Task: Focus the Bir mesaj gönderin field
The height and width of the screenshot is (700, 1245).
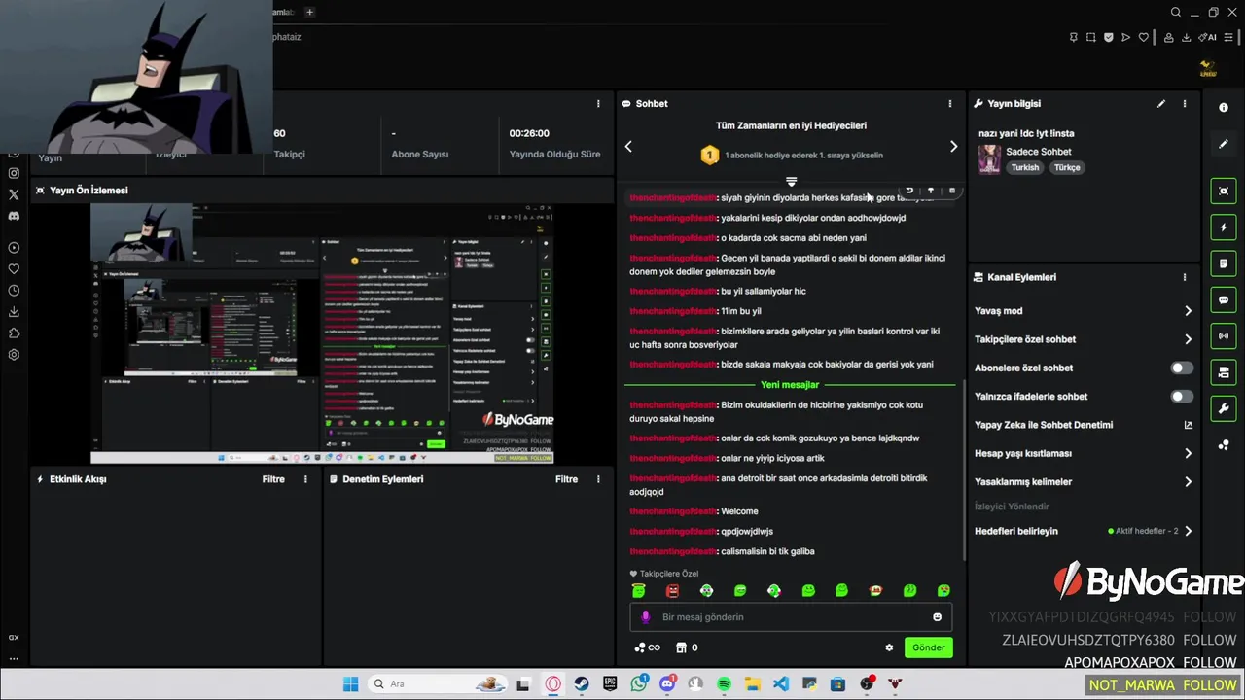Action: [x=791, y=617]
